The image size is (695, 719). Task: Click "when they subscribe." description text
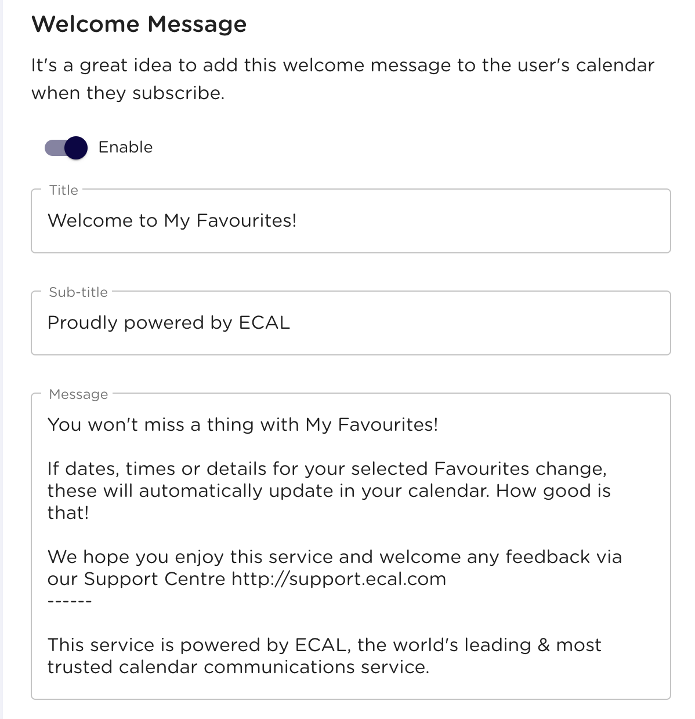tap(128, 93)
